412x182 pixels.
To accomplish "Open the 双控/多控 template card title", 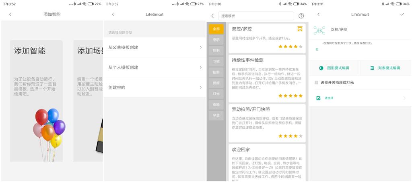I will [x=242, y=29].
